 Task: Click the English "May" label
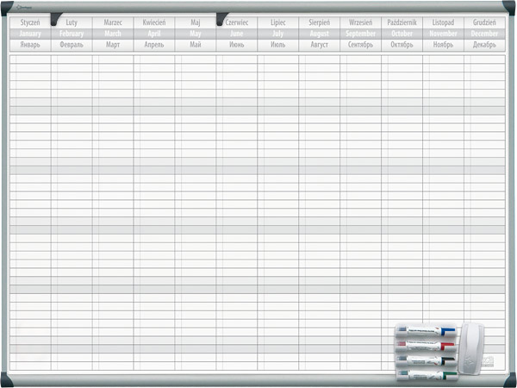pos(196,34)
